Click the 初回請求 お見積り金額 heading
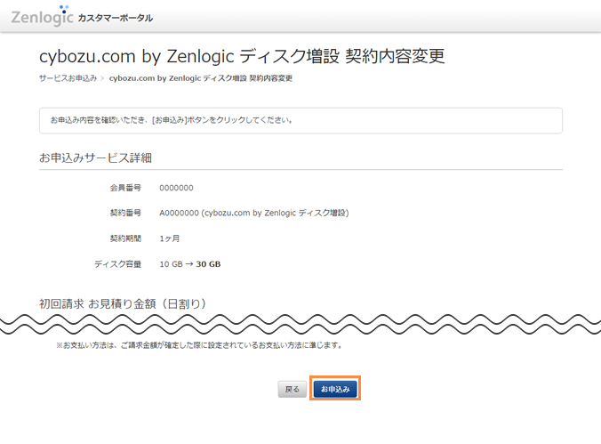Viewport: 601px width, 444px height. (123, 303)
